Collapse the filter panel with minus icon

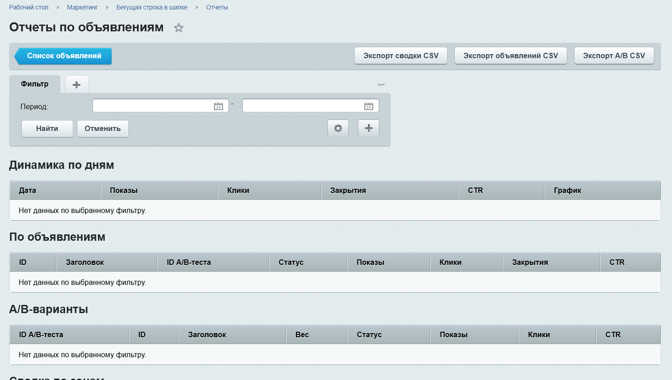point(381,85)
